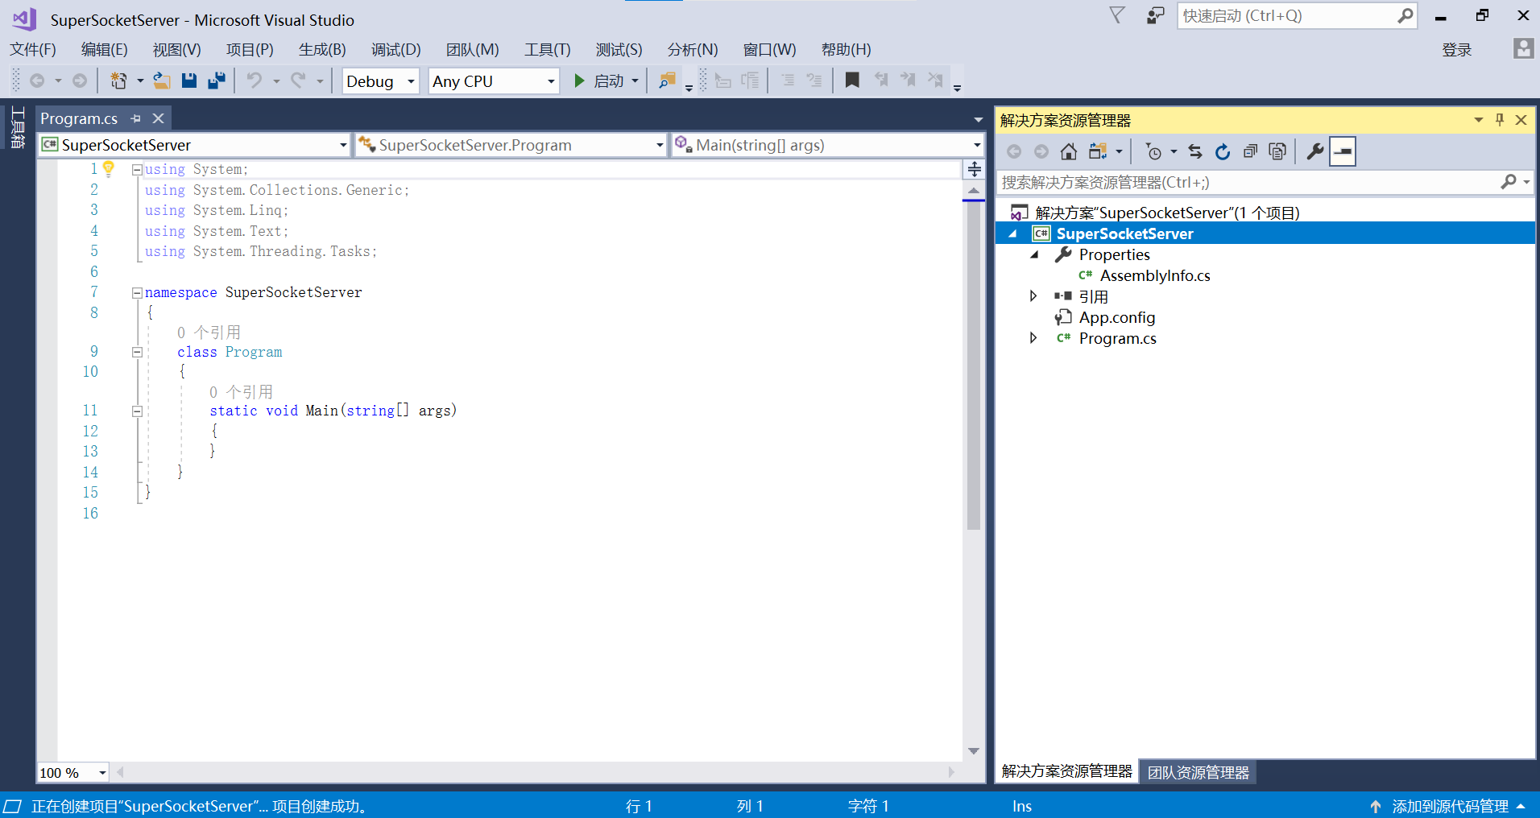This screenshot has height=818, width=1540.
Task: Click the lightbulb quick actions icon
Action: (110, 169)
